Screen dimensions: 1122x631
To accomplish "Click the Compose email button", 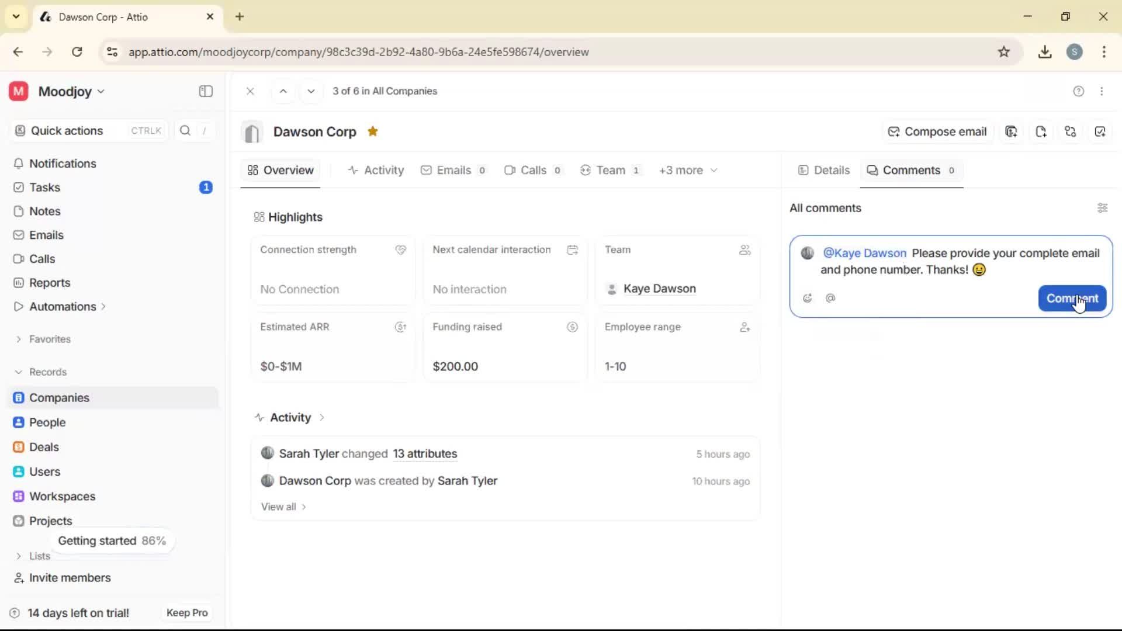I will (937, 131).
